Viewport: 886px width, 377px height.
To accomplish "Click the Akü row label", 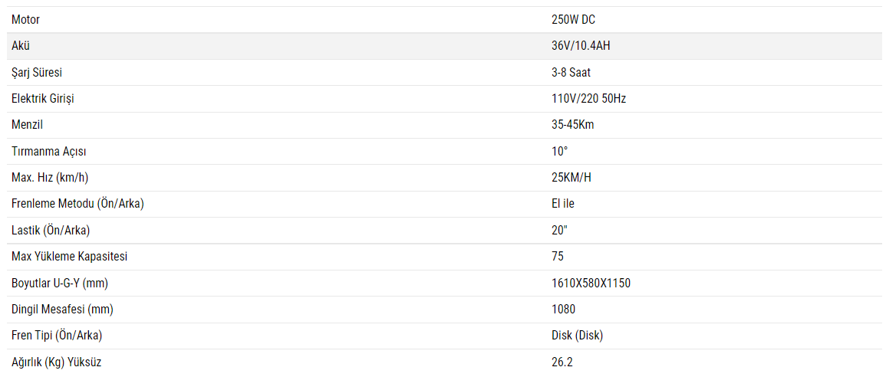I will [21, 46].
